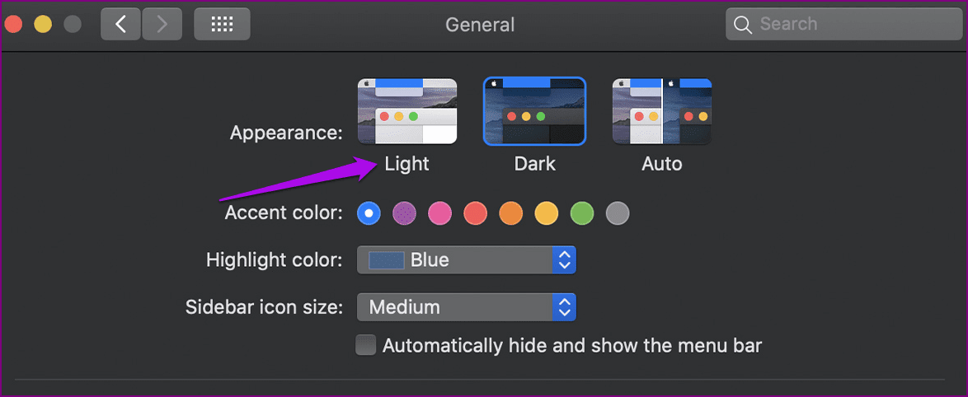This screenshot has width=968, height=397.
Task: Click the Light label under appearance
Action: 406,163
